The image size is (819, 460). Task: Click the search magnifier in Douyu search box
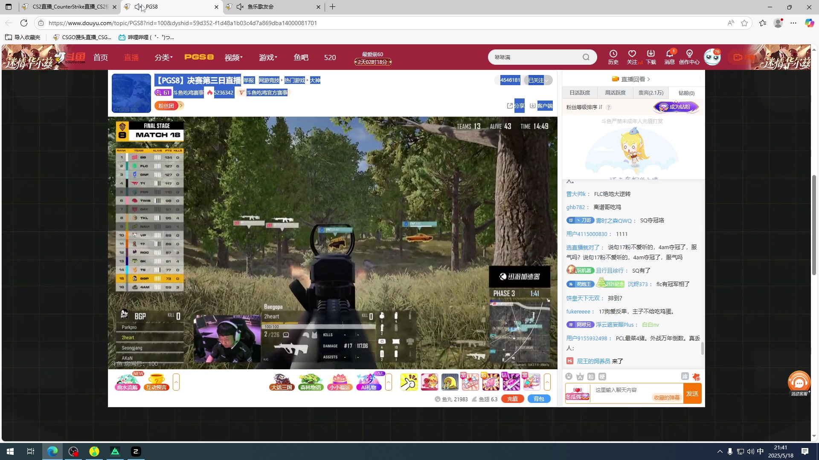[586, 57]
